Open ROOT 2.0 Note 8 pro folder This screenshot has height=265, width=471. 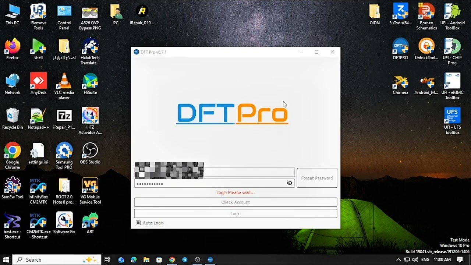(64, 191)
